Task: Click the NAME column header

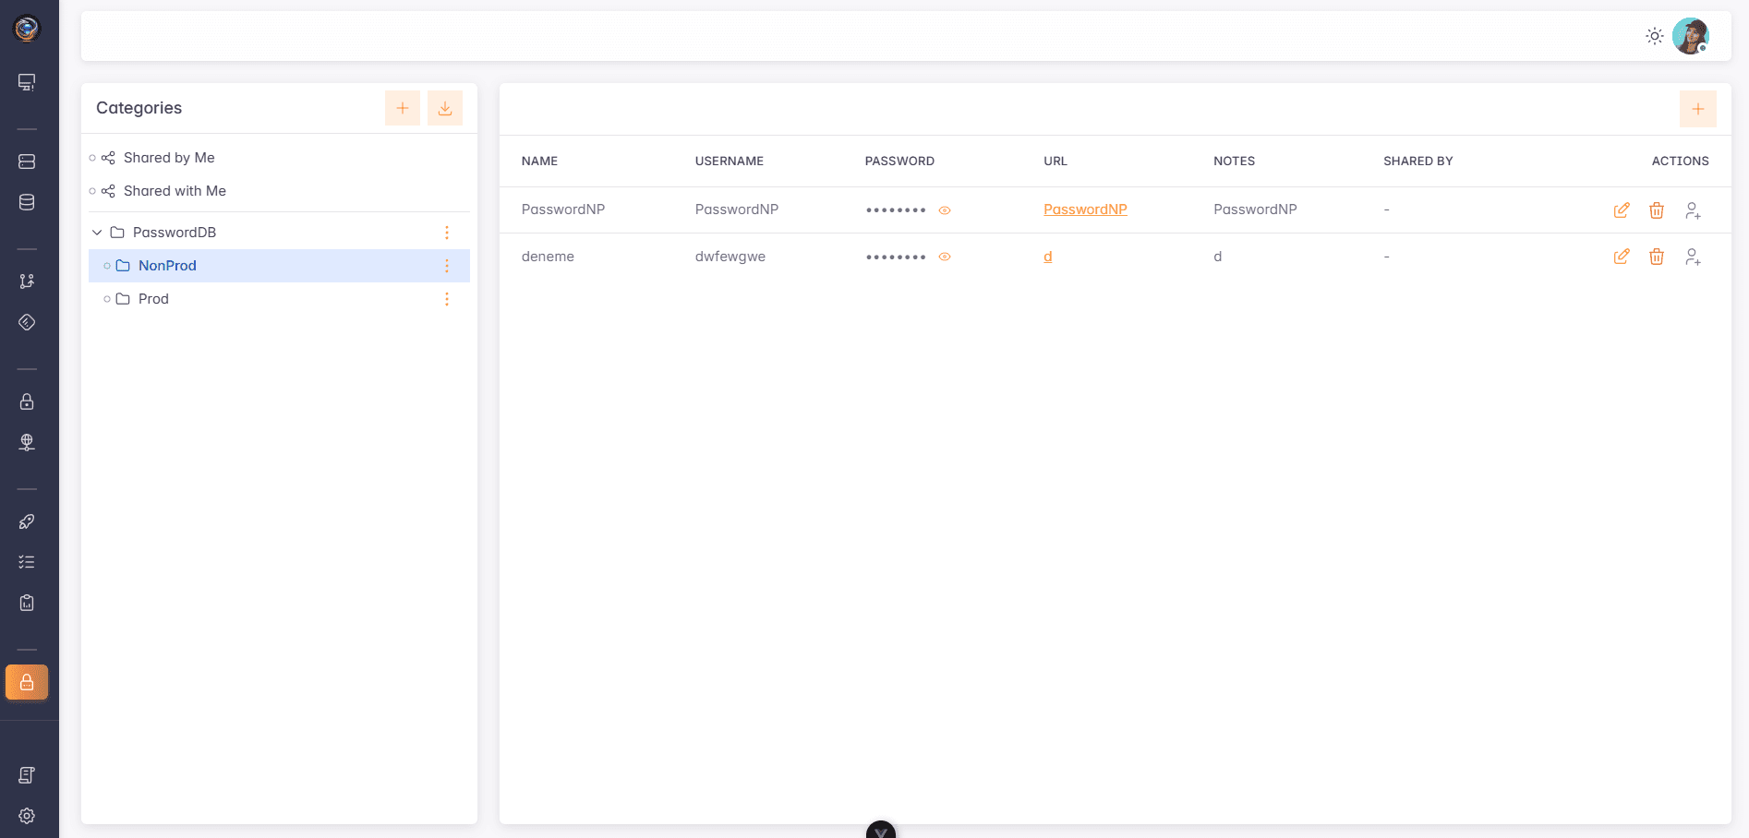Action: tap(539, 161)
